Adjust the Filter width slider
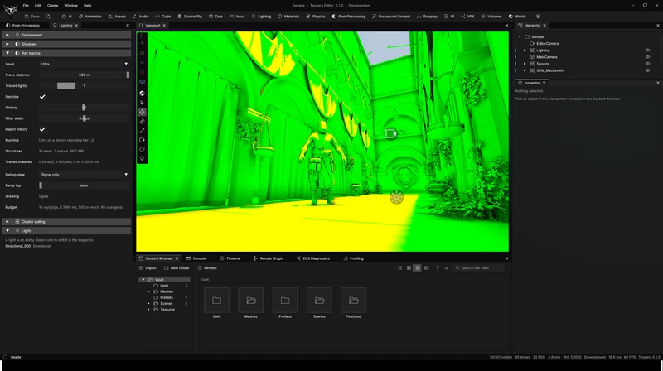 (85, 118)
